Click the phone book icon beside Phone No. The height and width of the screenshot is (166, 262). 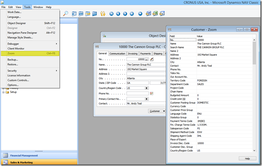(x=152, y=94)
